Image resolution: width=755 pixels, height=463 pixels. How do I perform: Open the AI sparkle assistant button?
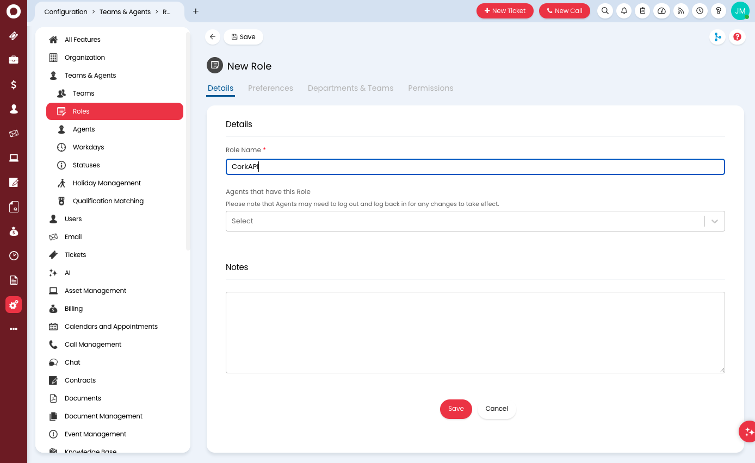[x=748, y=431]
